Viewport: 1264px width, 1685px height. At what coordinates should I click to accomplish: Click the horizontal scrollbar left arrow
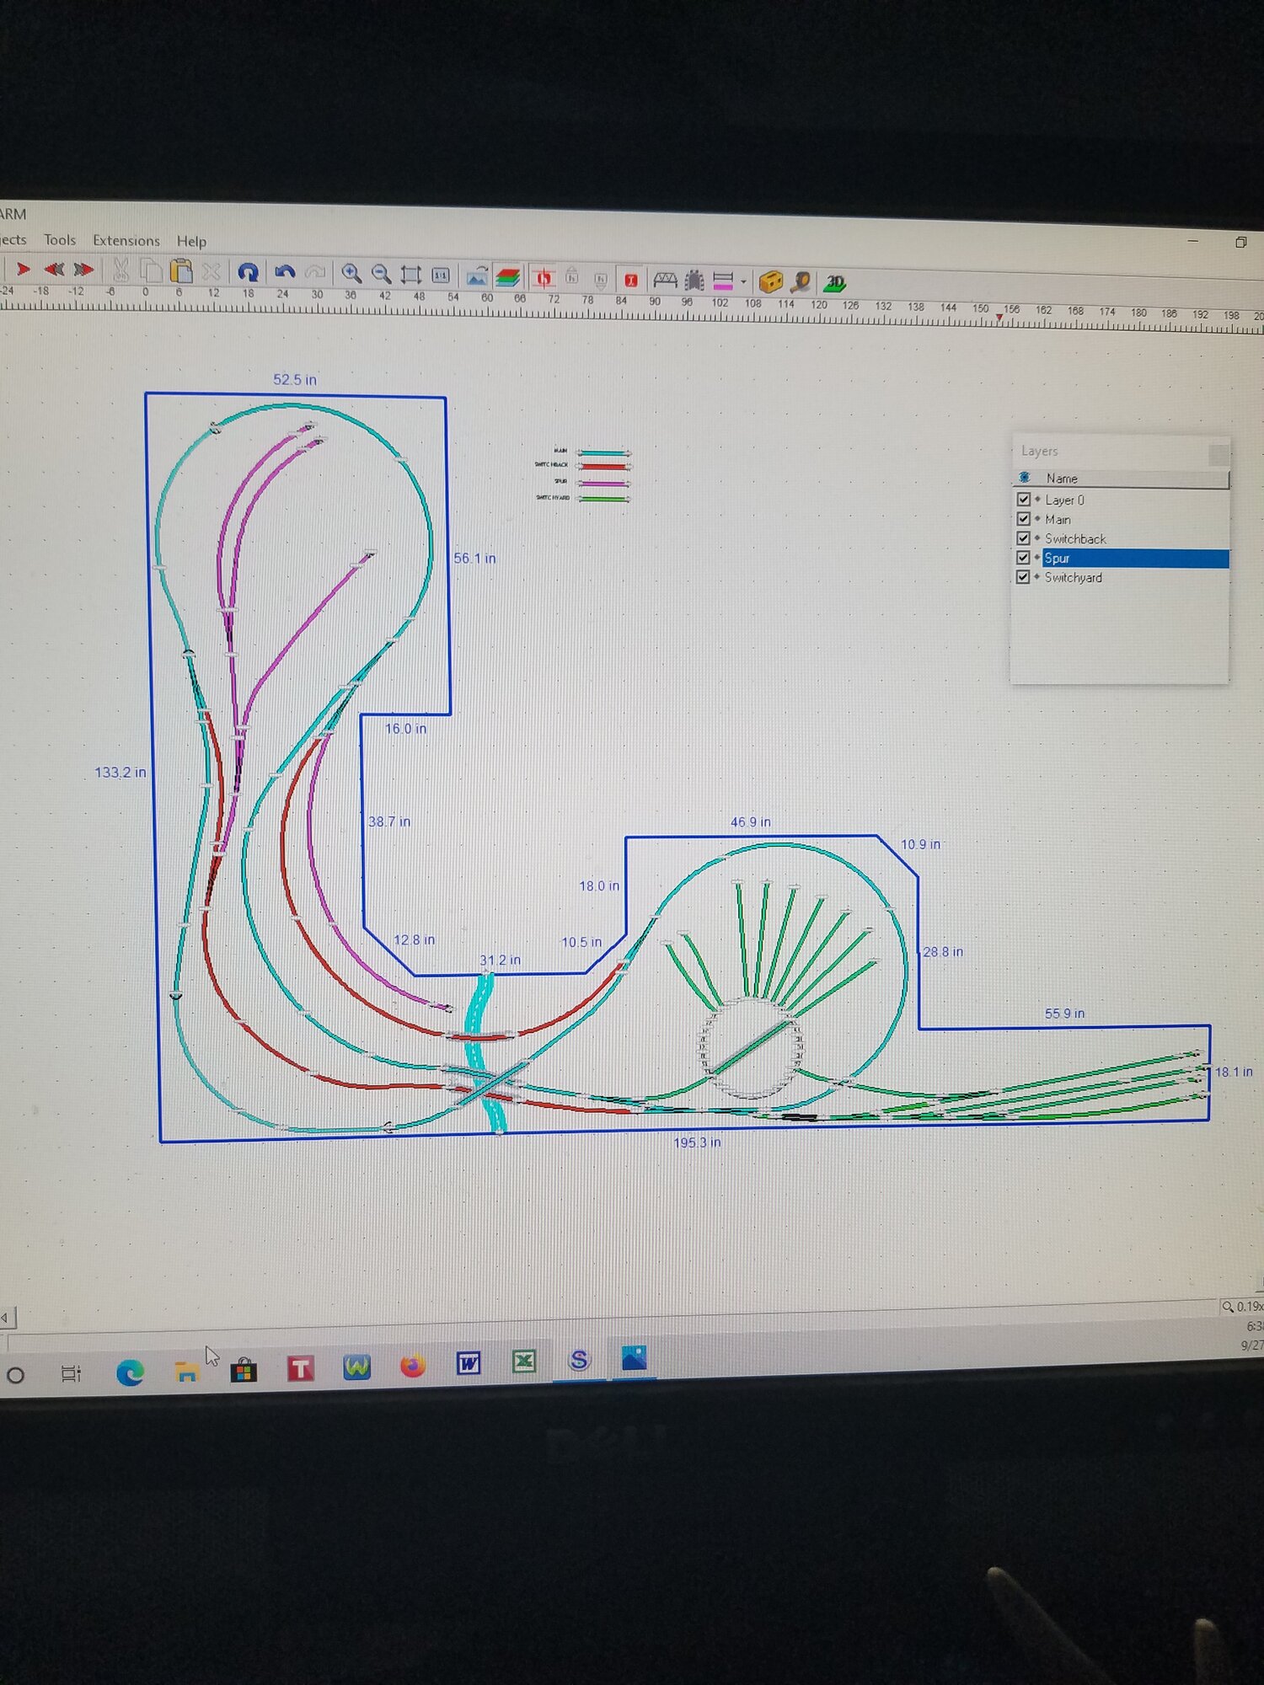[x=7, y=1318]
